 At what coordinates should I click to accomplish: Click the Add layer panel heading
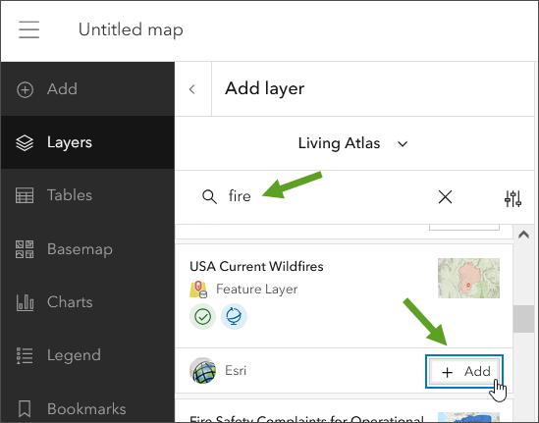(265, 88)
